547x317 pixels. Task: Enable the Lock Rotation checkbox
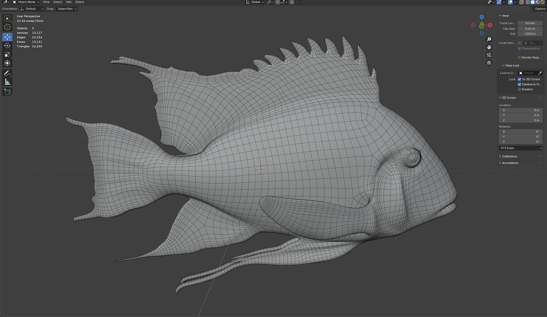[x=519, y=89]
